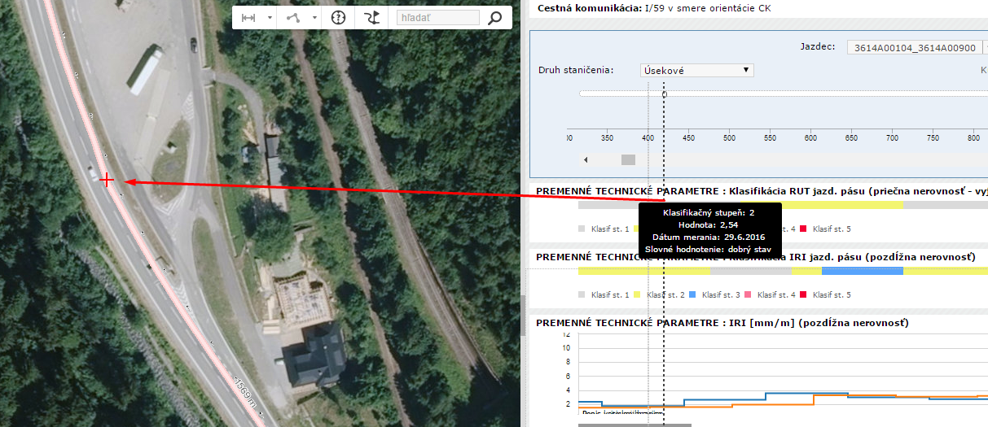Click the gray thumb of bottom horizontal scrollbar
The height and width of the screenshot is (427, 988).
pos(635,425)
